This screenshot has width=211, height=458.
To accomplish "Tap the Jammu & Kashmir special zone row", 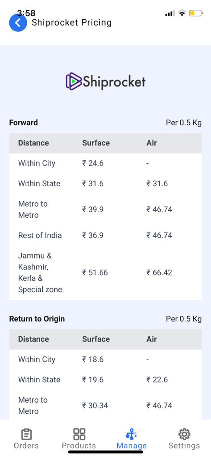I will [105, 272].
